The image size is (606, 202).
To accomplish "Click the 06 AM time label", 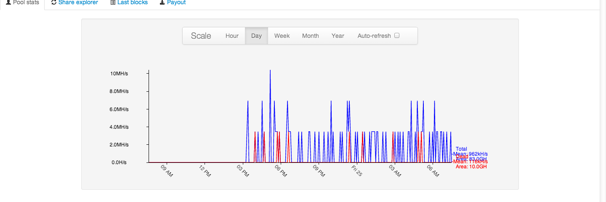I will [x=433, y=171].
